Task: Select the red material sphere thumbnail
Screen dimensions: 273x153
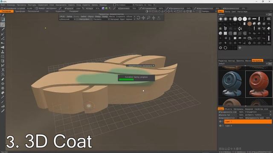Action: (x=259, y=84)
